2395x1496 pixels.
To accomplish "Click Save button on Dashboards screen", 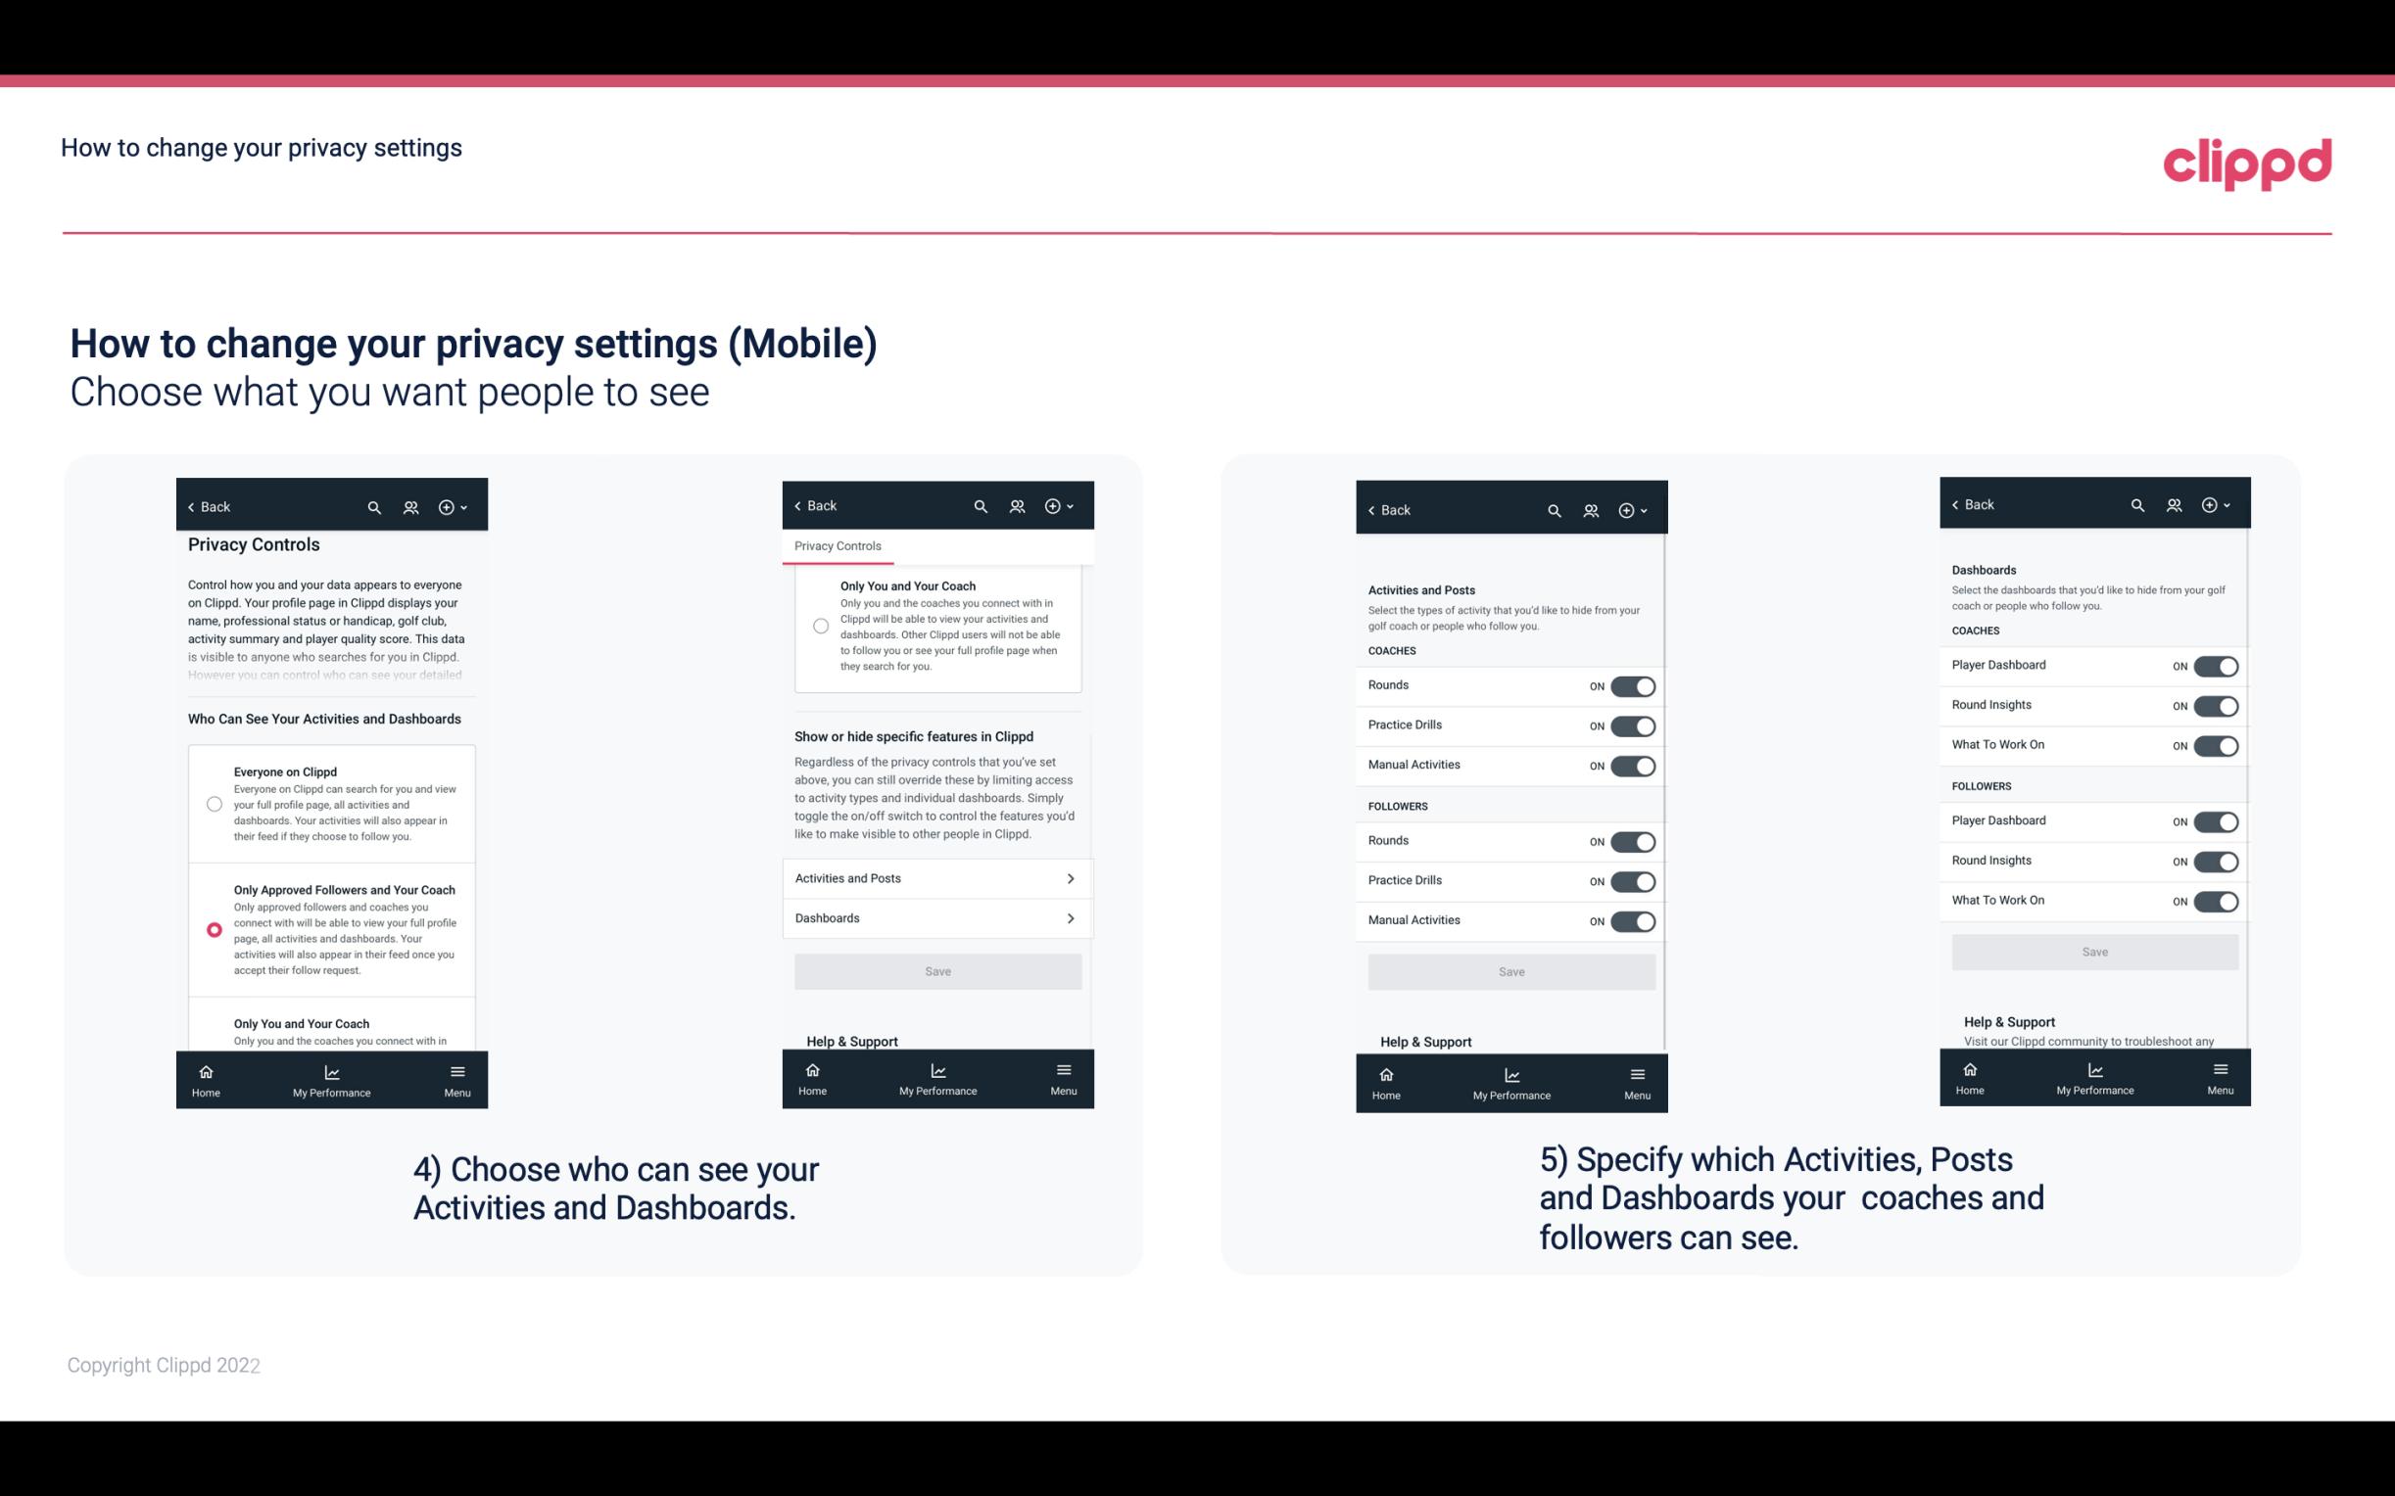I will coord(2093,952).
